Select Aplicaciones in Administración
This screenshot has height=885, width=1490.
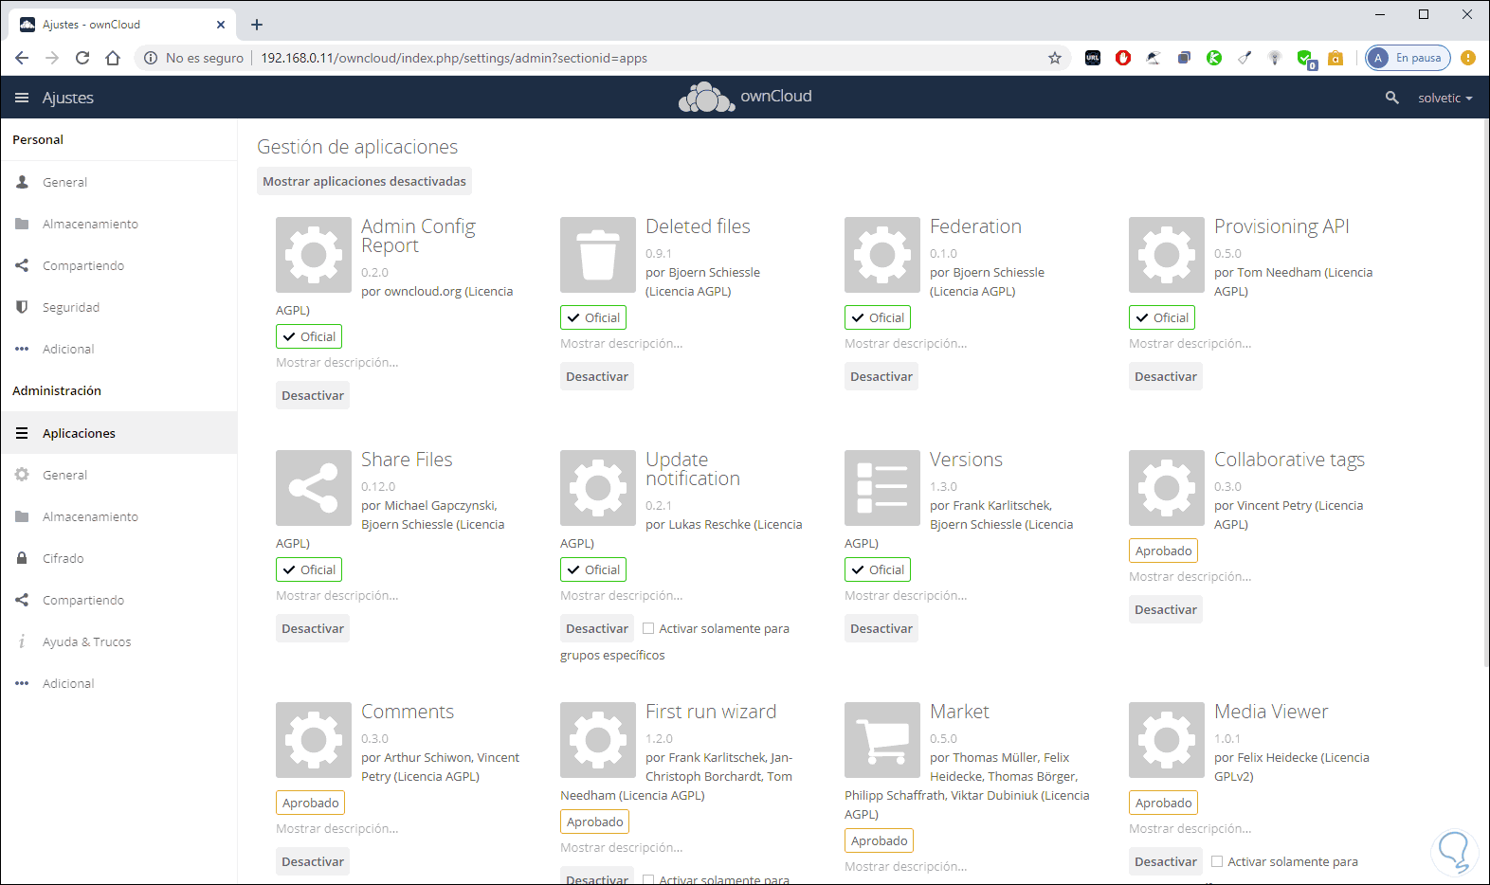(x=118, y=433)
